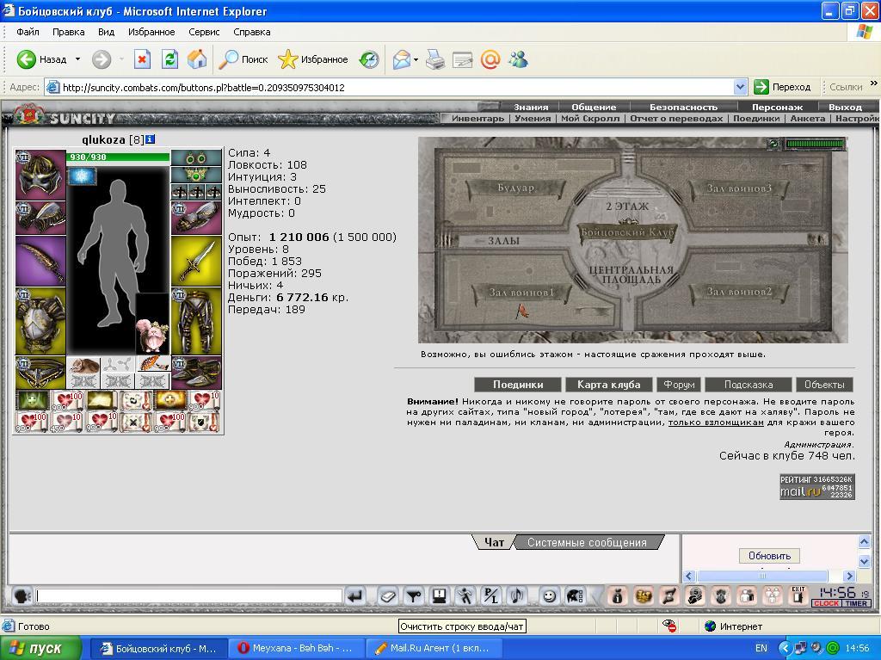The width and height of the screenshot is (881, 660).
Task: Open the Инвентарь game menu item
Action: (477, 119)
